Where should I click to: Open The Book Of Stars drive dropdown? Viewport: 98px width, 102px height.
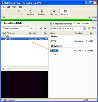coord(84,28)
